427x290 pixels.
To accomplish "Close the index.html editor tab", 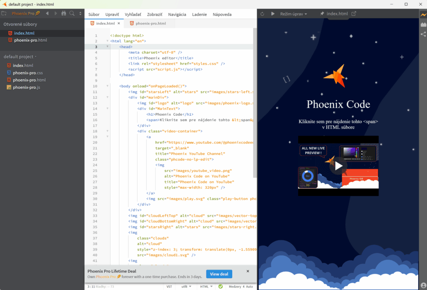I will pos(119,23).
